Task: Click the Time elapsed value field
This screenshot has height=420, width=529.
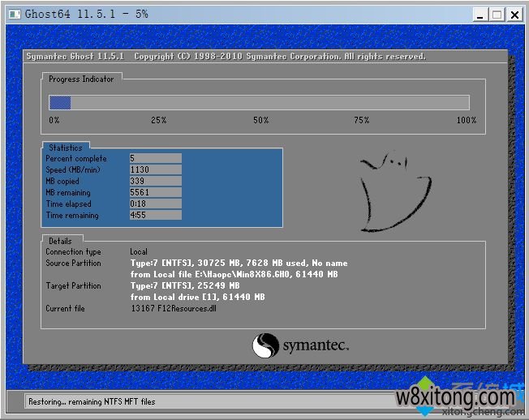Action: 155,204
